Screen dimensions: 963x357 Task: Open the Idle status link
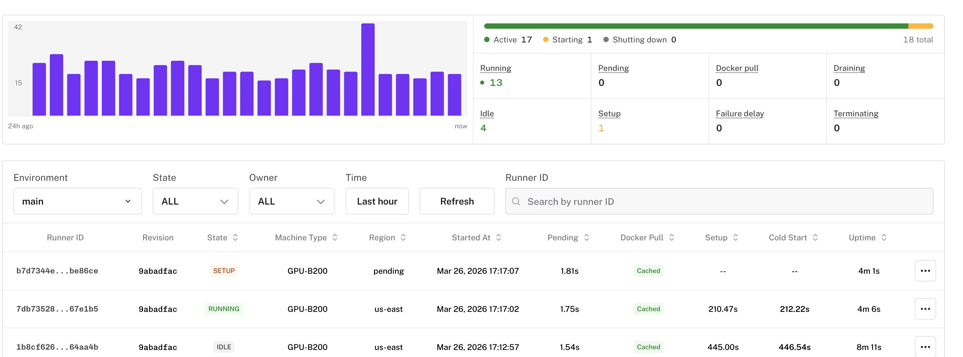(x=487, y=113)
